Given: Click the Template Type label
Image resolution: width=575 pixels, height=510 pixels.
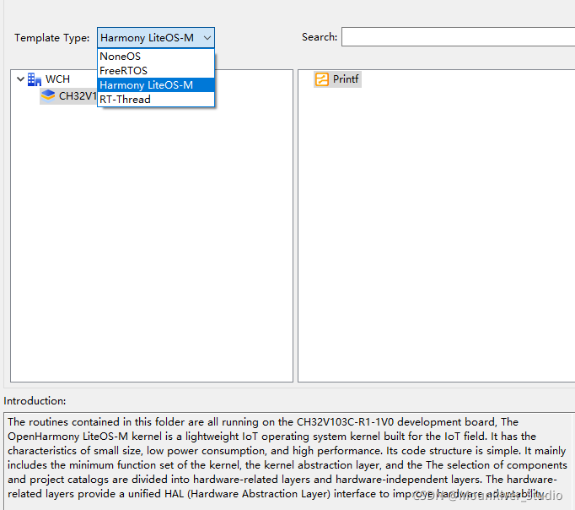Looking at the screenshot, I should pos(52,38).
